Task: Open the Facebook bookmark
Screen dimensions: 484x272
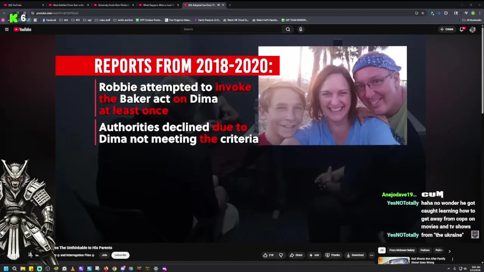Action: pyautogui.click(x=49, y=20)
